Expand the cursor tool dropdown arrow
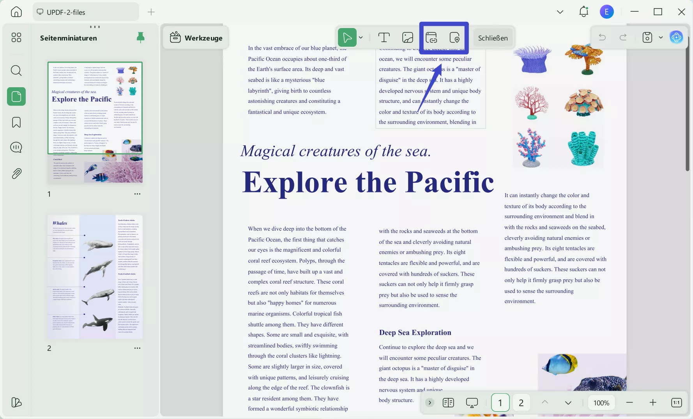693x419 pixels. [361, 37]
